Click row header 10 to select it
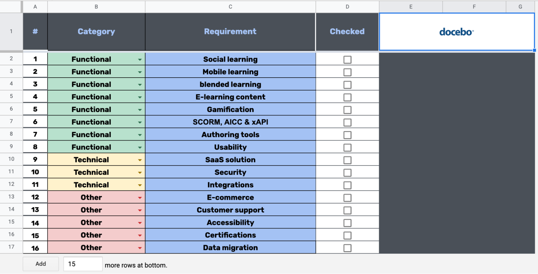Image resolution: width=538 pixels, height=274 pixels. point(11,160)
